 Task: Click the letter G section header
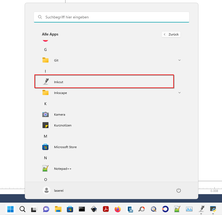click(x=45, y=50)
